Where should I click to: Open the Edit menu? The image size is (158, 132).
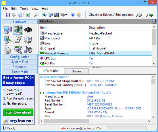point(14,9)
